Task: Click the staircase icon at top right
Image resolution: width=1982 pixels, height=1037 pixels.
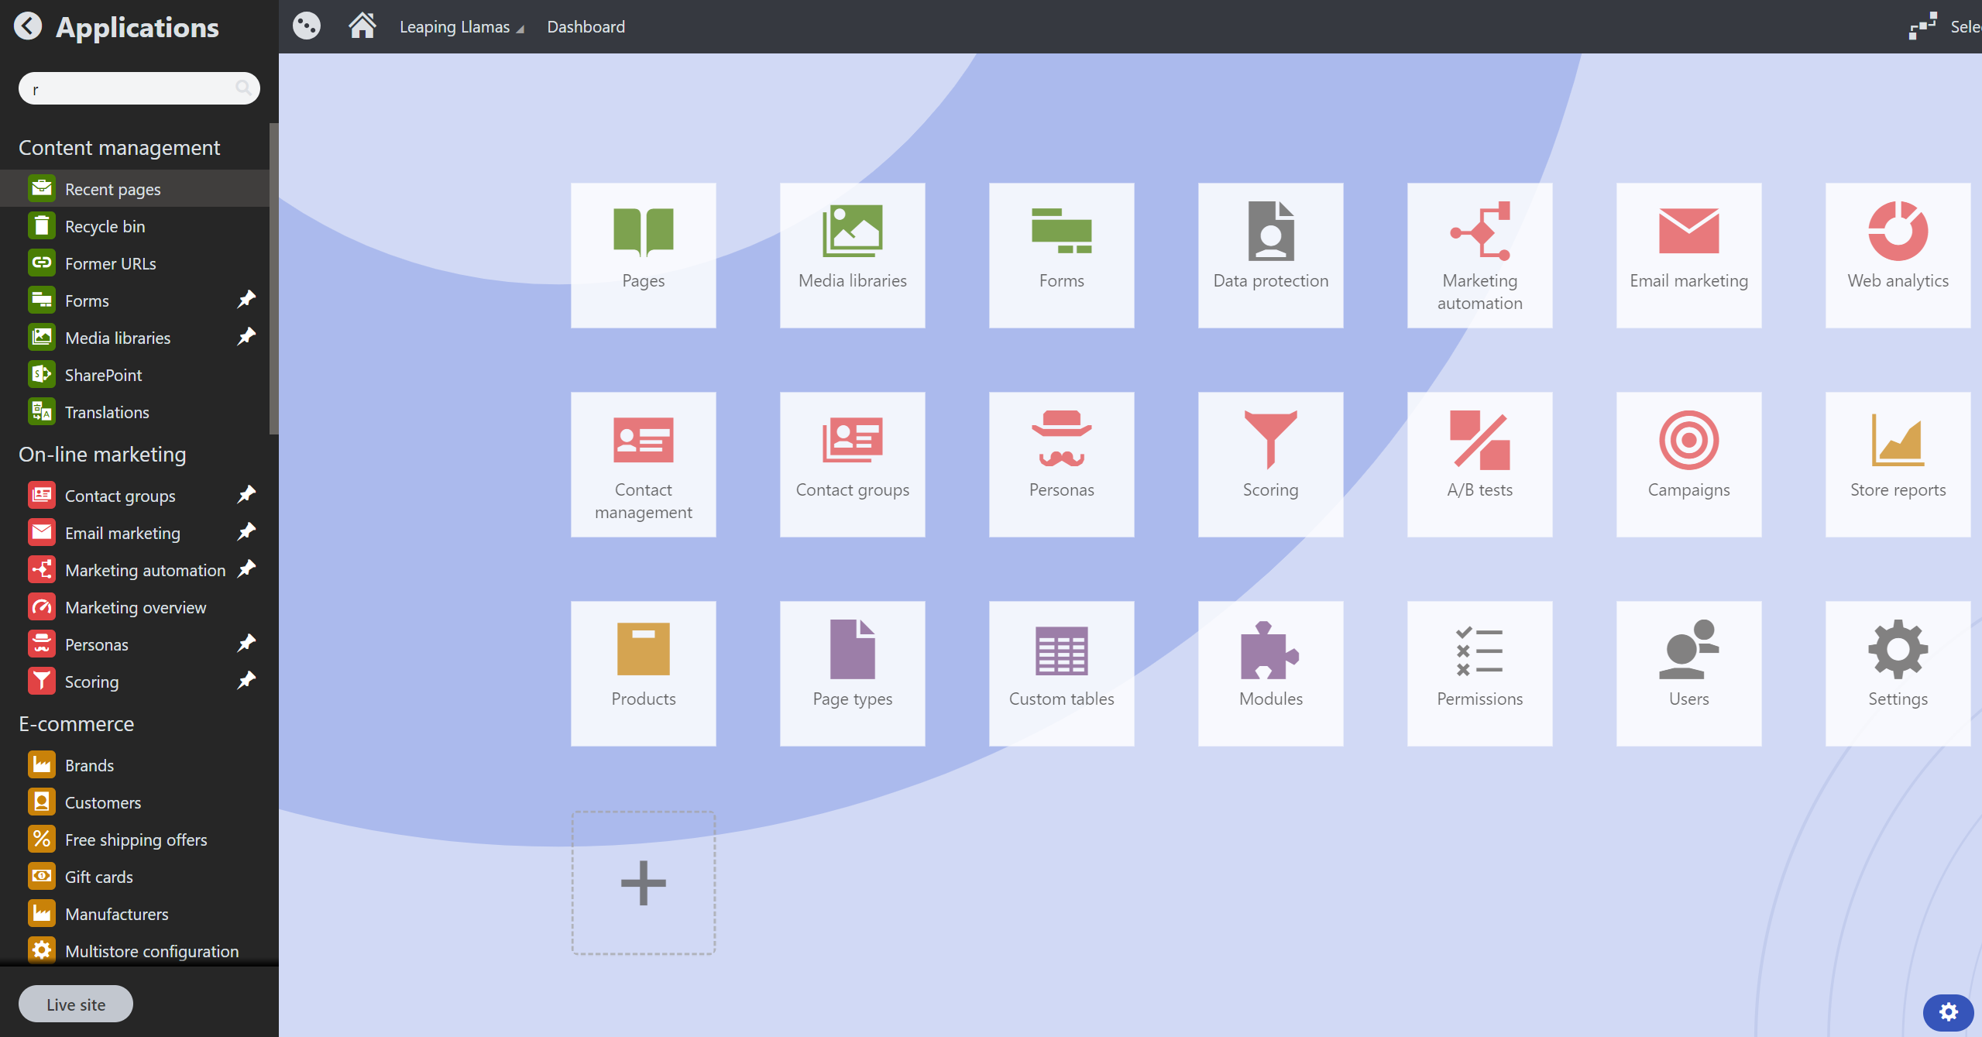Action: tap(1922, 26)
